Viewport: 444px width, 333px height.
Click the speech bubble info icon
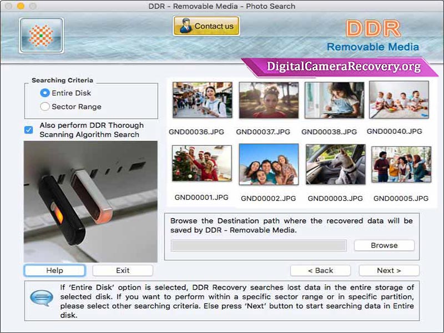tap(41, 298)
